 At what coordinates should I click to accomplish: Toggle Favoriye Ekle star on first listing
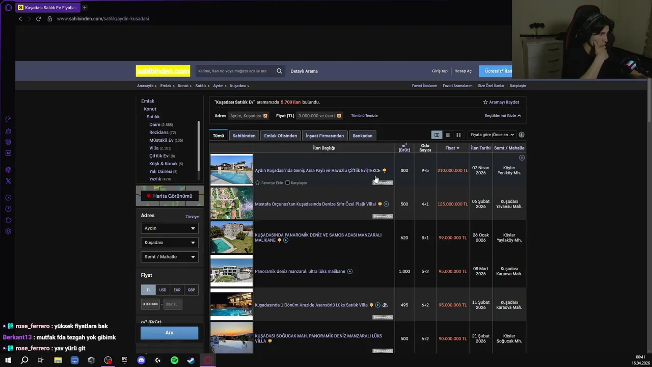coord(257,182)
